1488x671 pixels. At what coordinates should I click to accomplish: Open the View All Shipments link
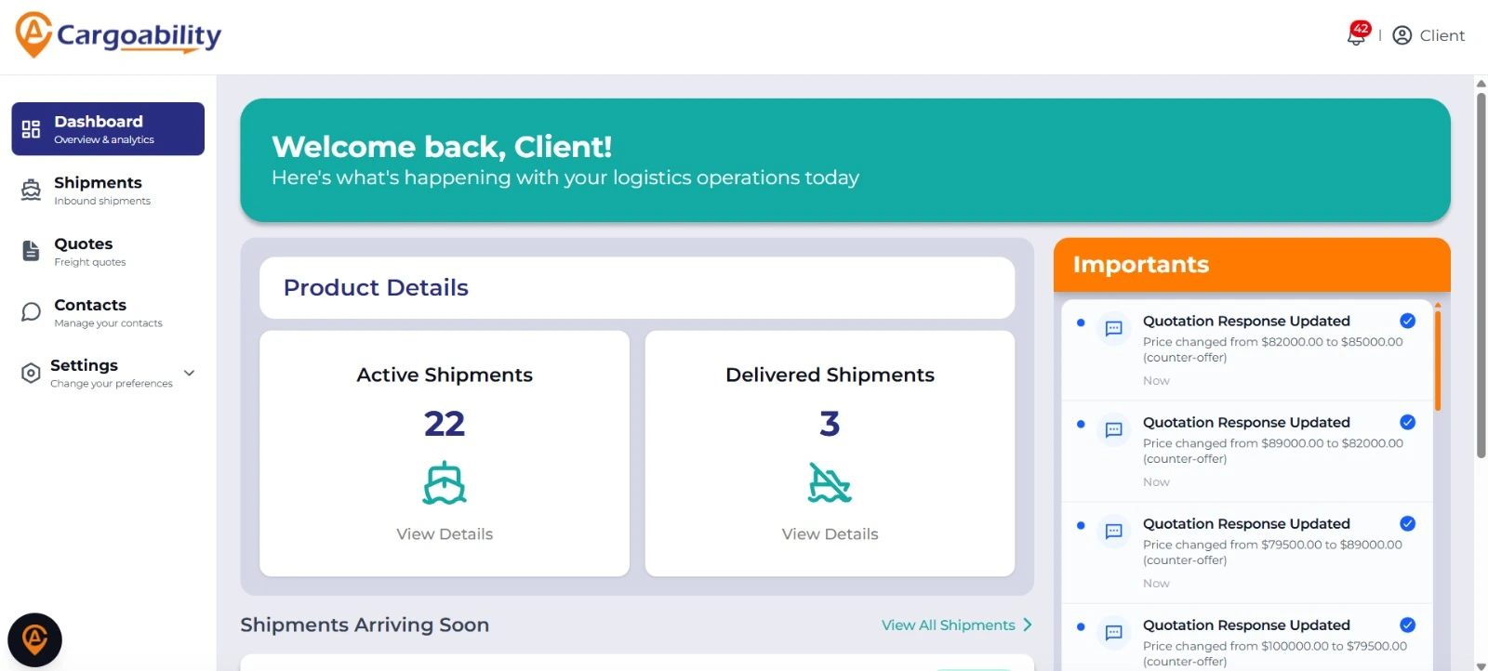click(948, 625)
